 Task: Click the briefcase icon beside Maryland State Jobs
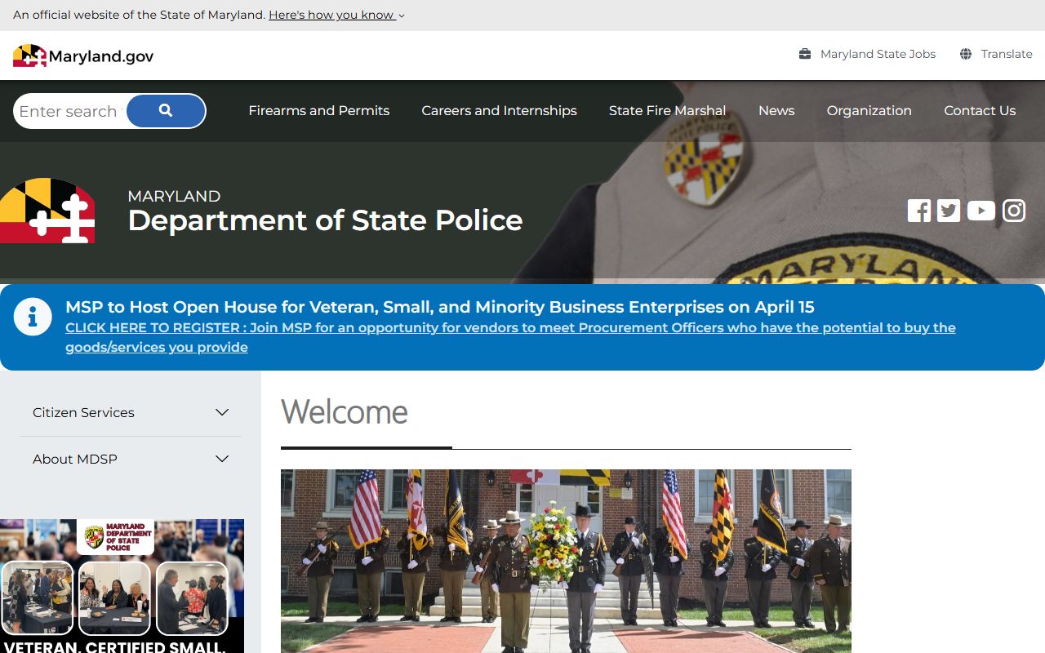coord(805,54)
